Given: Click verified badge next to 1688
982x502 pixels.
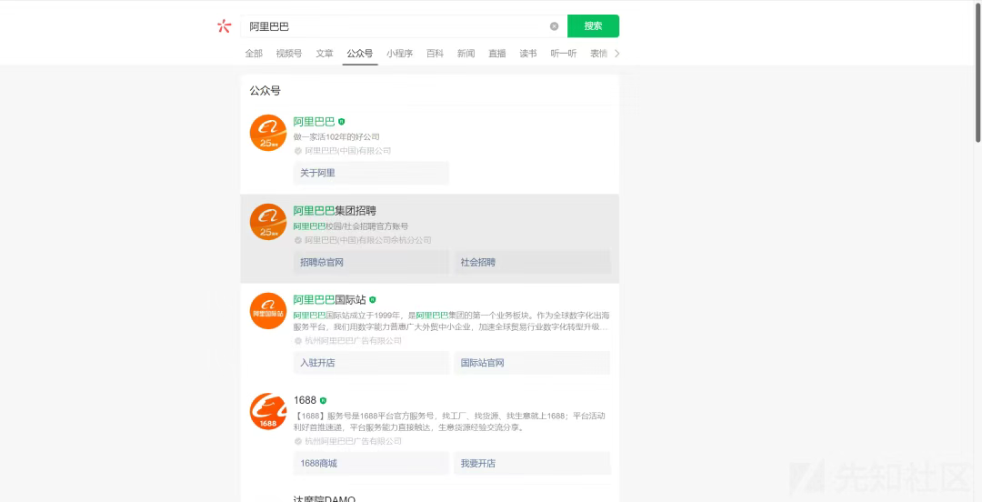Looking at the screenshot, I should [x=323, y=400].
